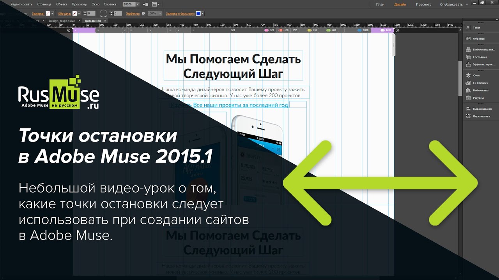This screenshot has width=499, height=280.
Task: Open the Образцы swatches panel icon
Action: pos(468,38)
